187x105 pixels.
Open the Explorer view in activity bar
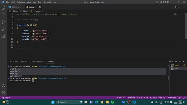click(4, 8)
